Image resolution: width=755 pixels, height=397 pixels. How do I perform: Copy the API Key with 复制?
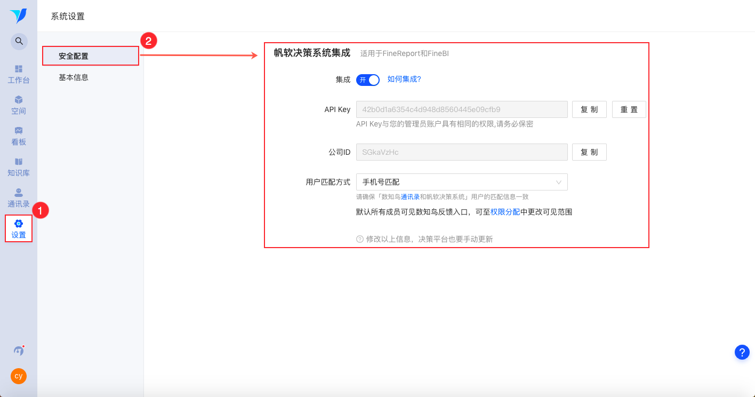pyautogui.click(x=589, y=109)
